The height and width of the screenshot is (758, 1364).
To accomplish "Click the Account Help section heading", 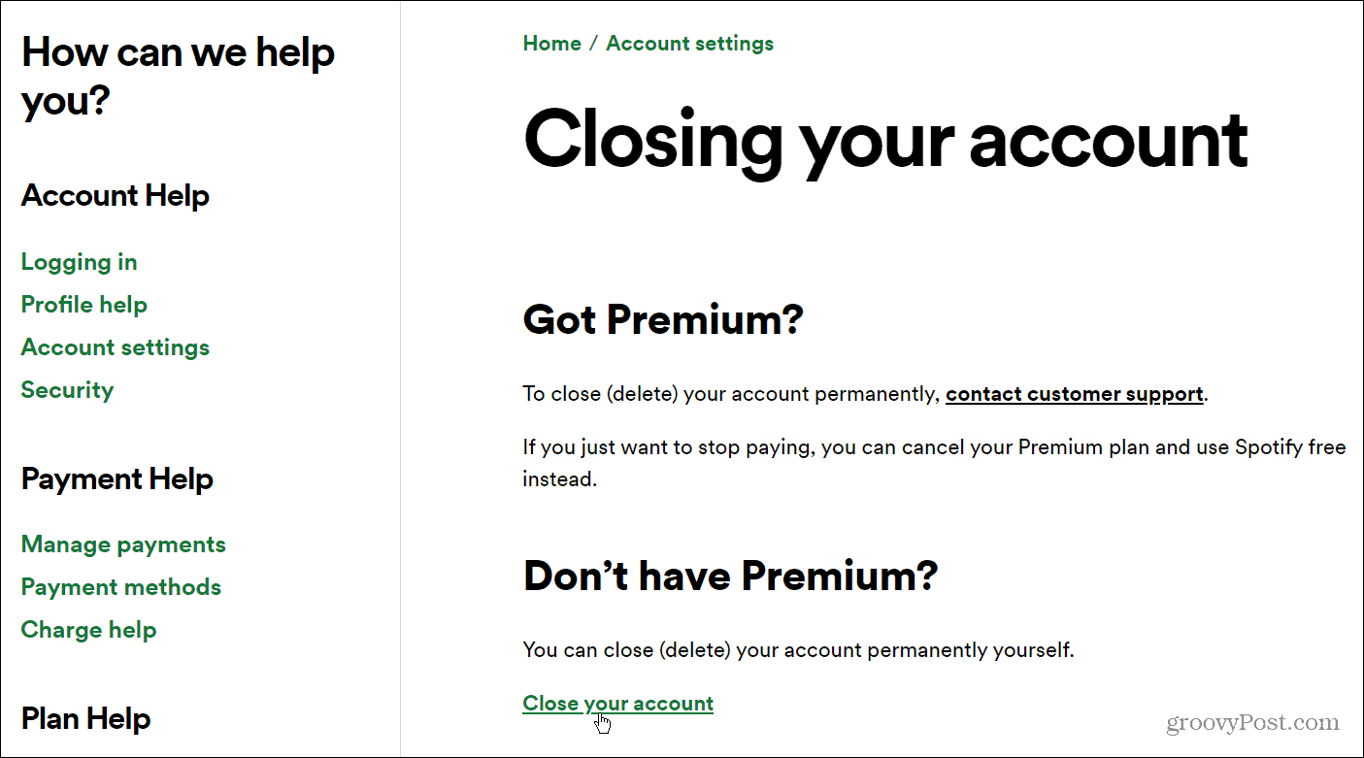I will pos(115,195).
